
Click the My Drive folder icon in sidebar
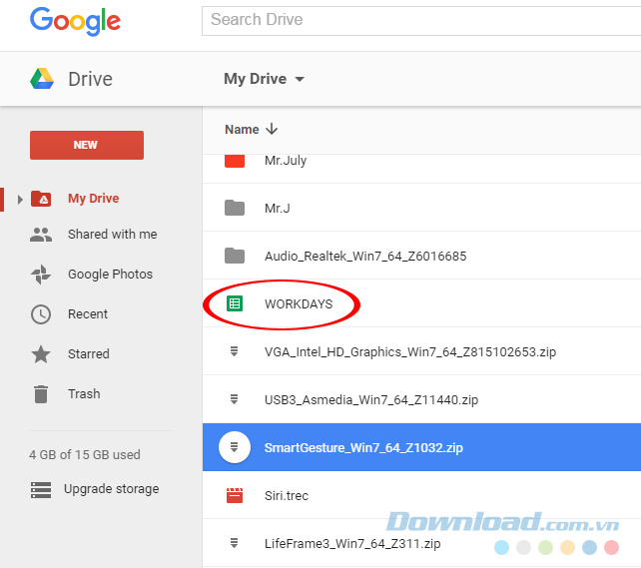(41, 199)
